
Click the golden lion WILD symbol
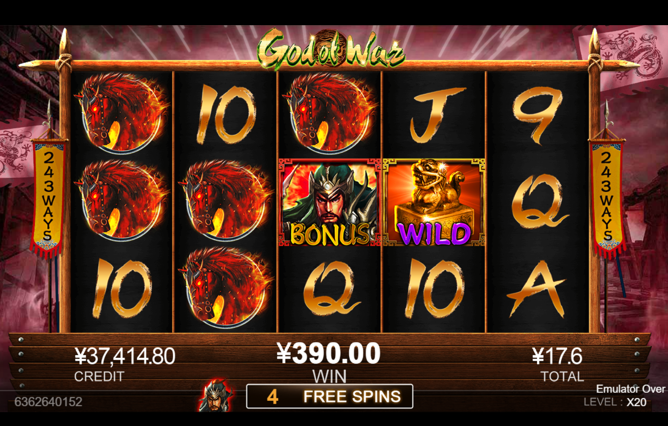coord(434,202)
